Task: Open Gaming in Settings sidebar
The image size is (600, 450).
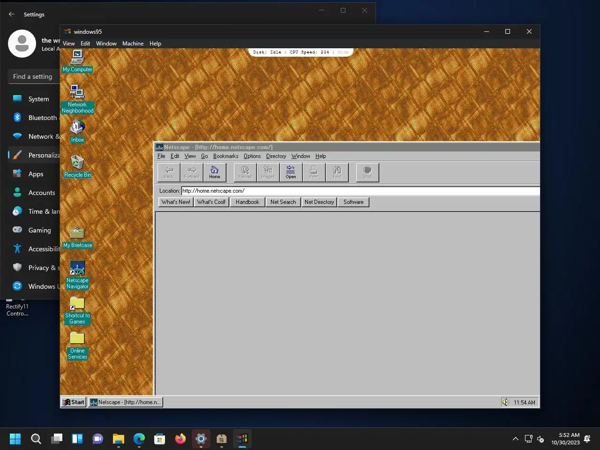Action: pos(34,230)
